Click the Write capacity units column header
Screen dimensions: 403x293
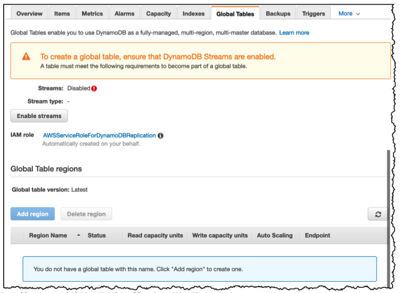click(220, 235)
